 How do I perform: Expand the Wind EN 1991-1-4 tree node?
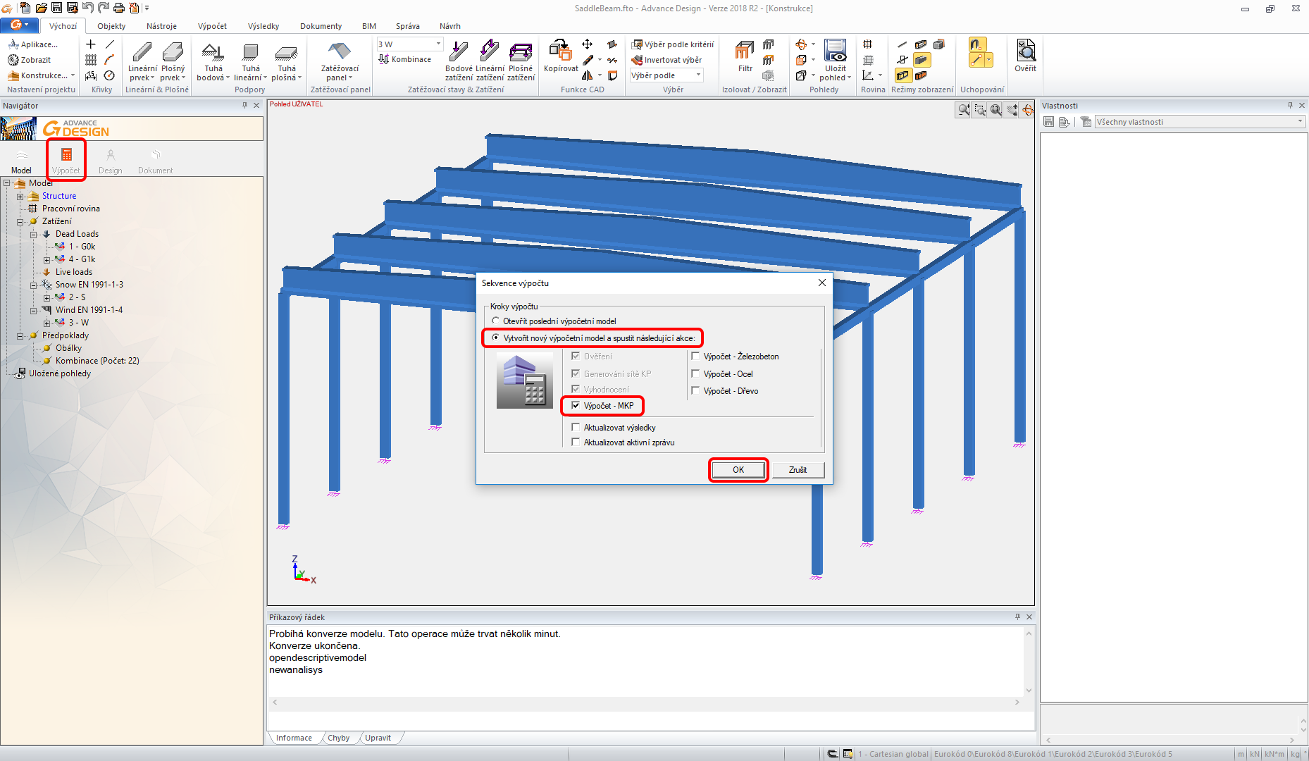pos(33,309)
